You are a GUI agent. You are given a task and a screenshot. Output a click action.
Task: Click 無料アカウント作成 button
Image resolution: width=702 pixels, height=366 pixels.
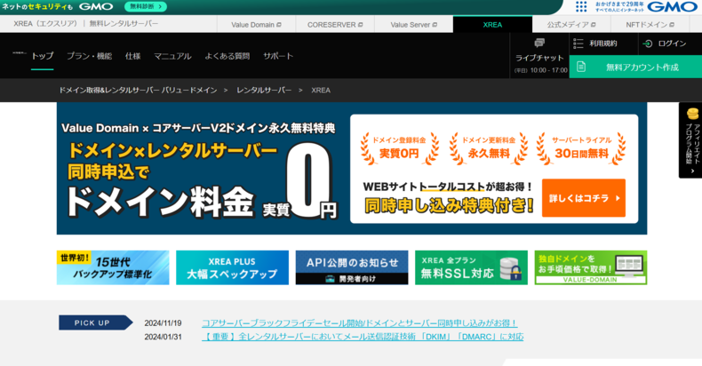click(x=635, y=67)
